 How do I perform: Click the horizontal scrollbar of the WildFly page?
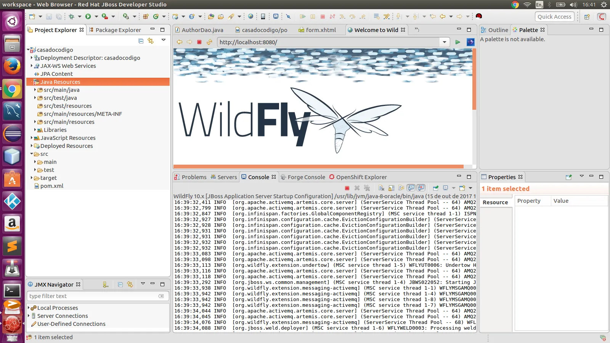[x=318, y=167]
